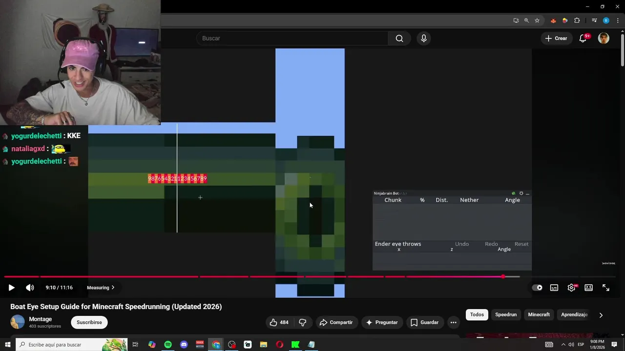The height and width of the screenshot is (351, 625).
Task: Click the Suscribirse button
Action: [x=89, y=322]
